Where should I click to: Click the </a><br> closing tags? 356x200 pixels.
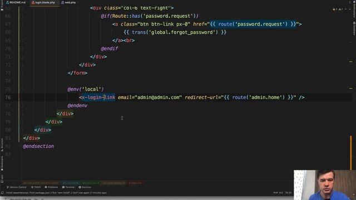pos(123,41)
